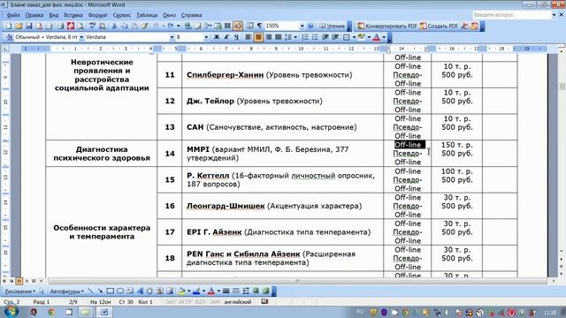Apply bulleted list formatting
Image resolution: width=566 pixels, height=318 pixels.
(x=315, y=37)
